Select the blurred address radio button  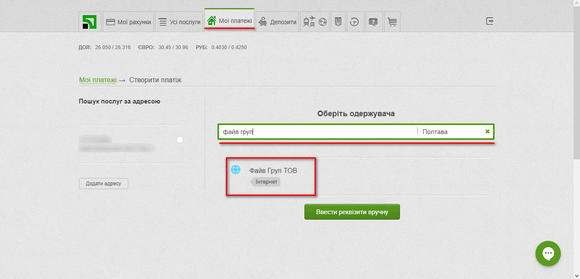click(x=180, y=140)
